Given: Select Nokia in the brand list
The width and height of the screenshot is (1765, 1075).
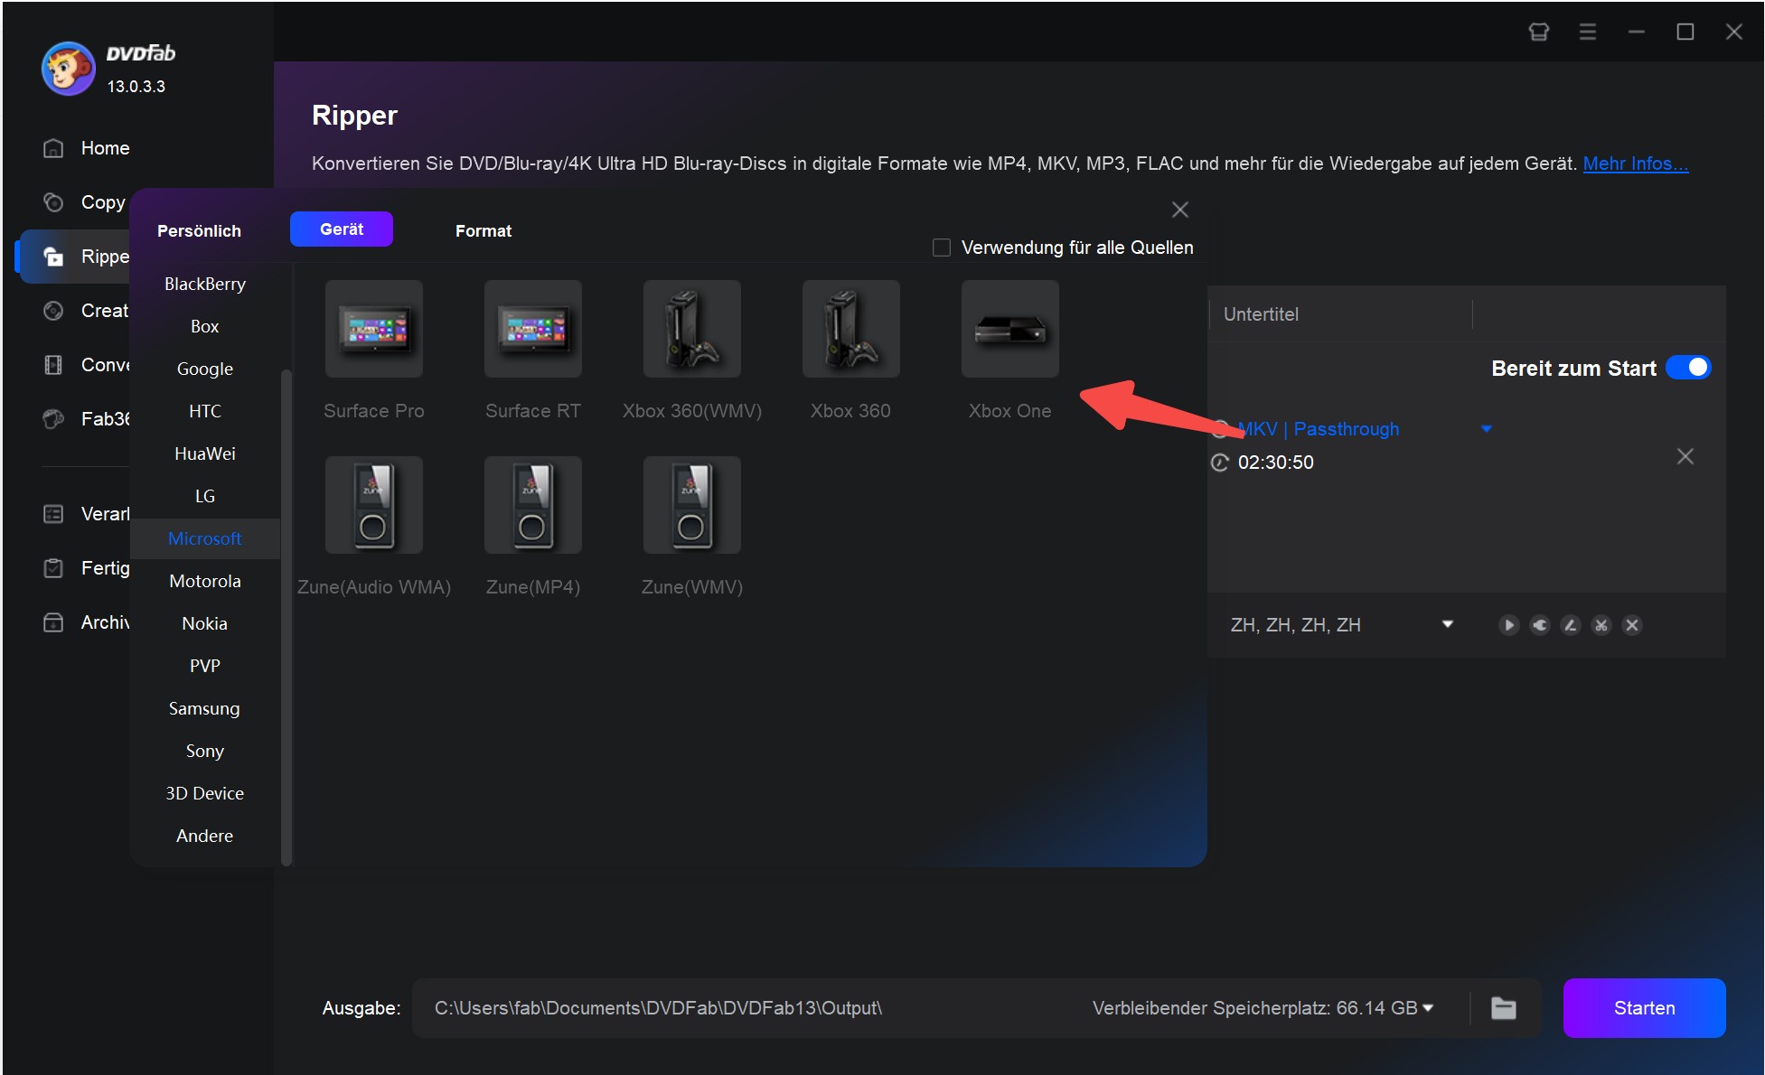Looking at the screenshot, I should (205, 623).
